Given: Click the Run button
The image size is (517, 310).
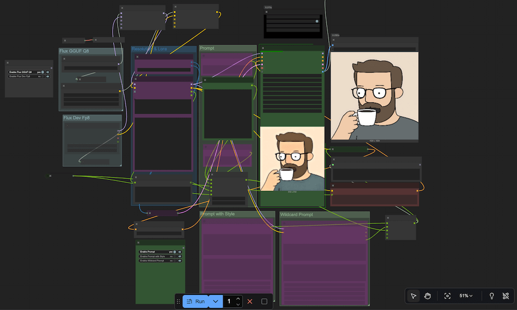Looking at the screenshot, I should pyautogui.click(x=195, y=301).
